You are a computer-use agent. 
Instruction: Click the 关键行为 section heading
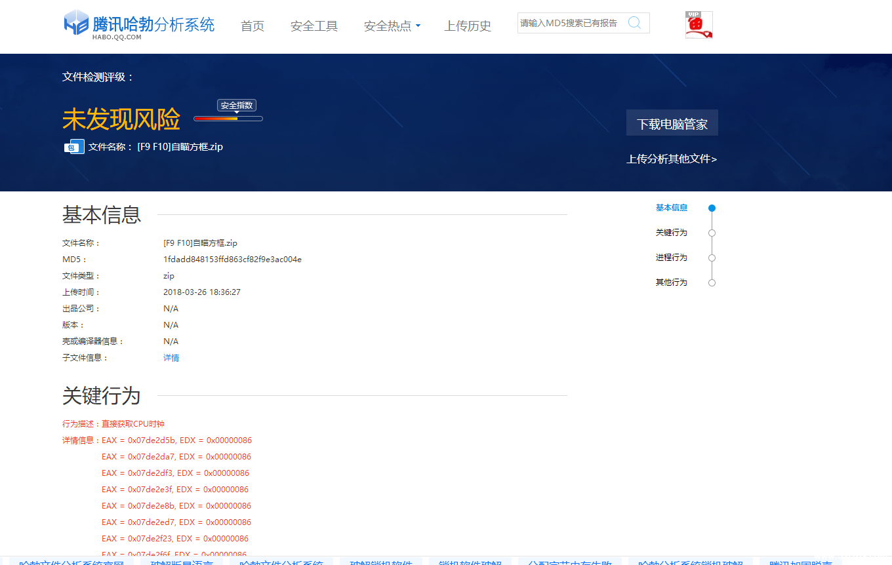coord(102,396)
